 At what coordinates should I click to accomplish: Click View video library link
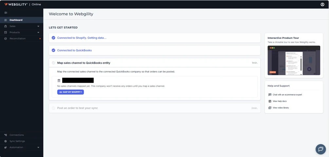click(x=281, y=108)
